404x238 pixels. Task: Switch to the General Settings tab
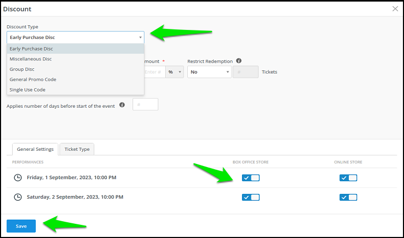tap(35, 149)
